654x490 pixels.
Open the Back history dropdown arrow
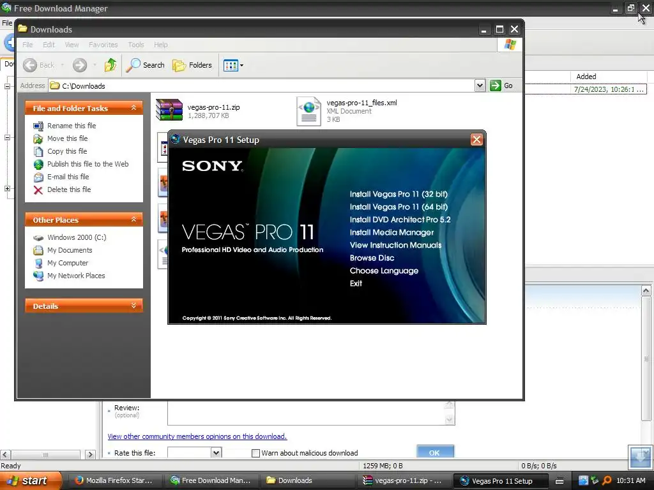[62, 65]
